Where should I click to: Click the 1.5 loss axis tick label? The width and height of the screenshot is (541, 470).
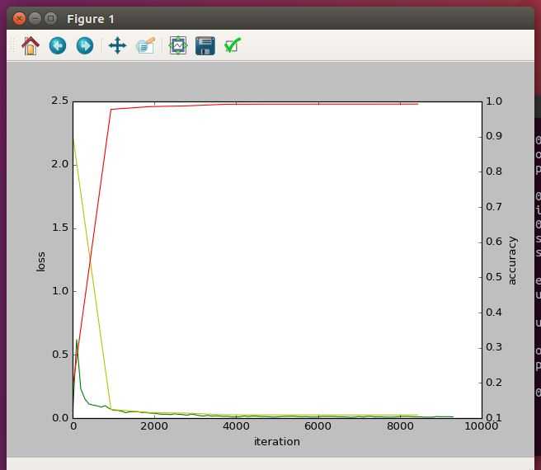tap(59, 228)
